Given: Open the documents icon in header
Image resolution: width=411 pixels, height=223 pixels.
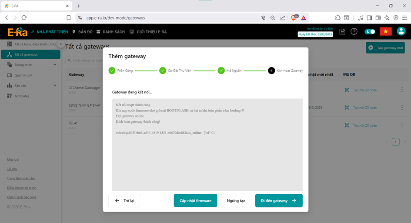Looking at the screenshot, I should click(x=343, y=32).
